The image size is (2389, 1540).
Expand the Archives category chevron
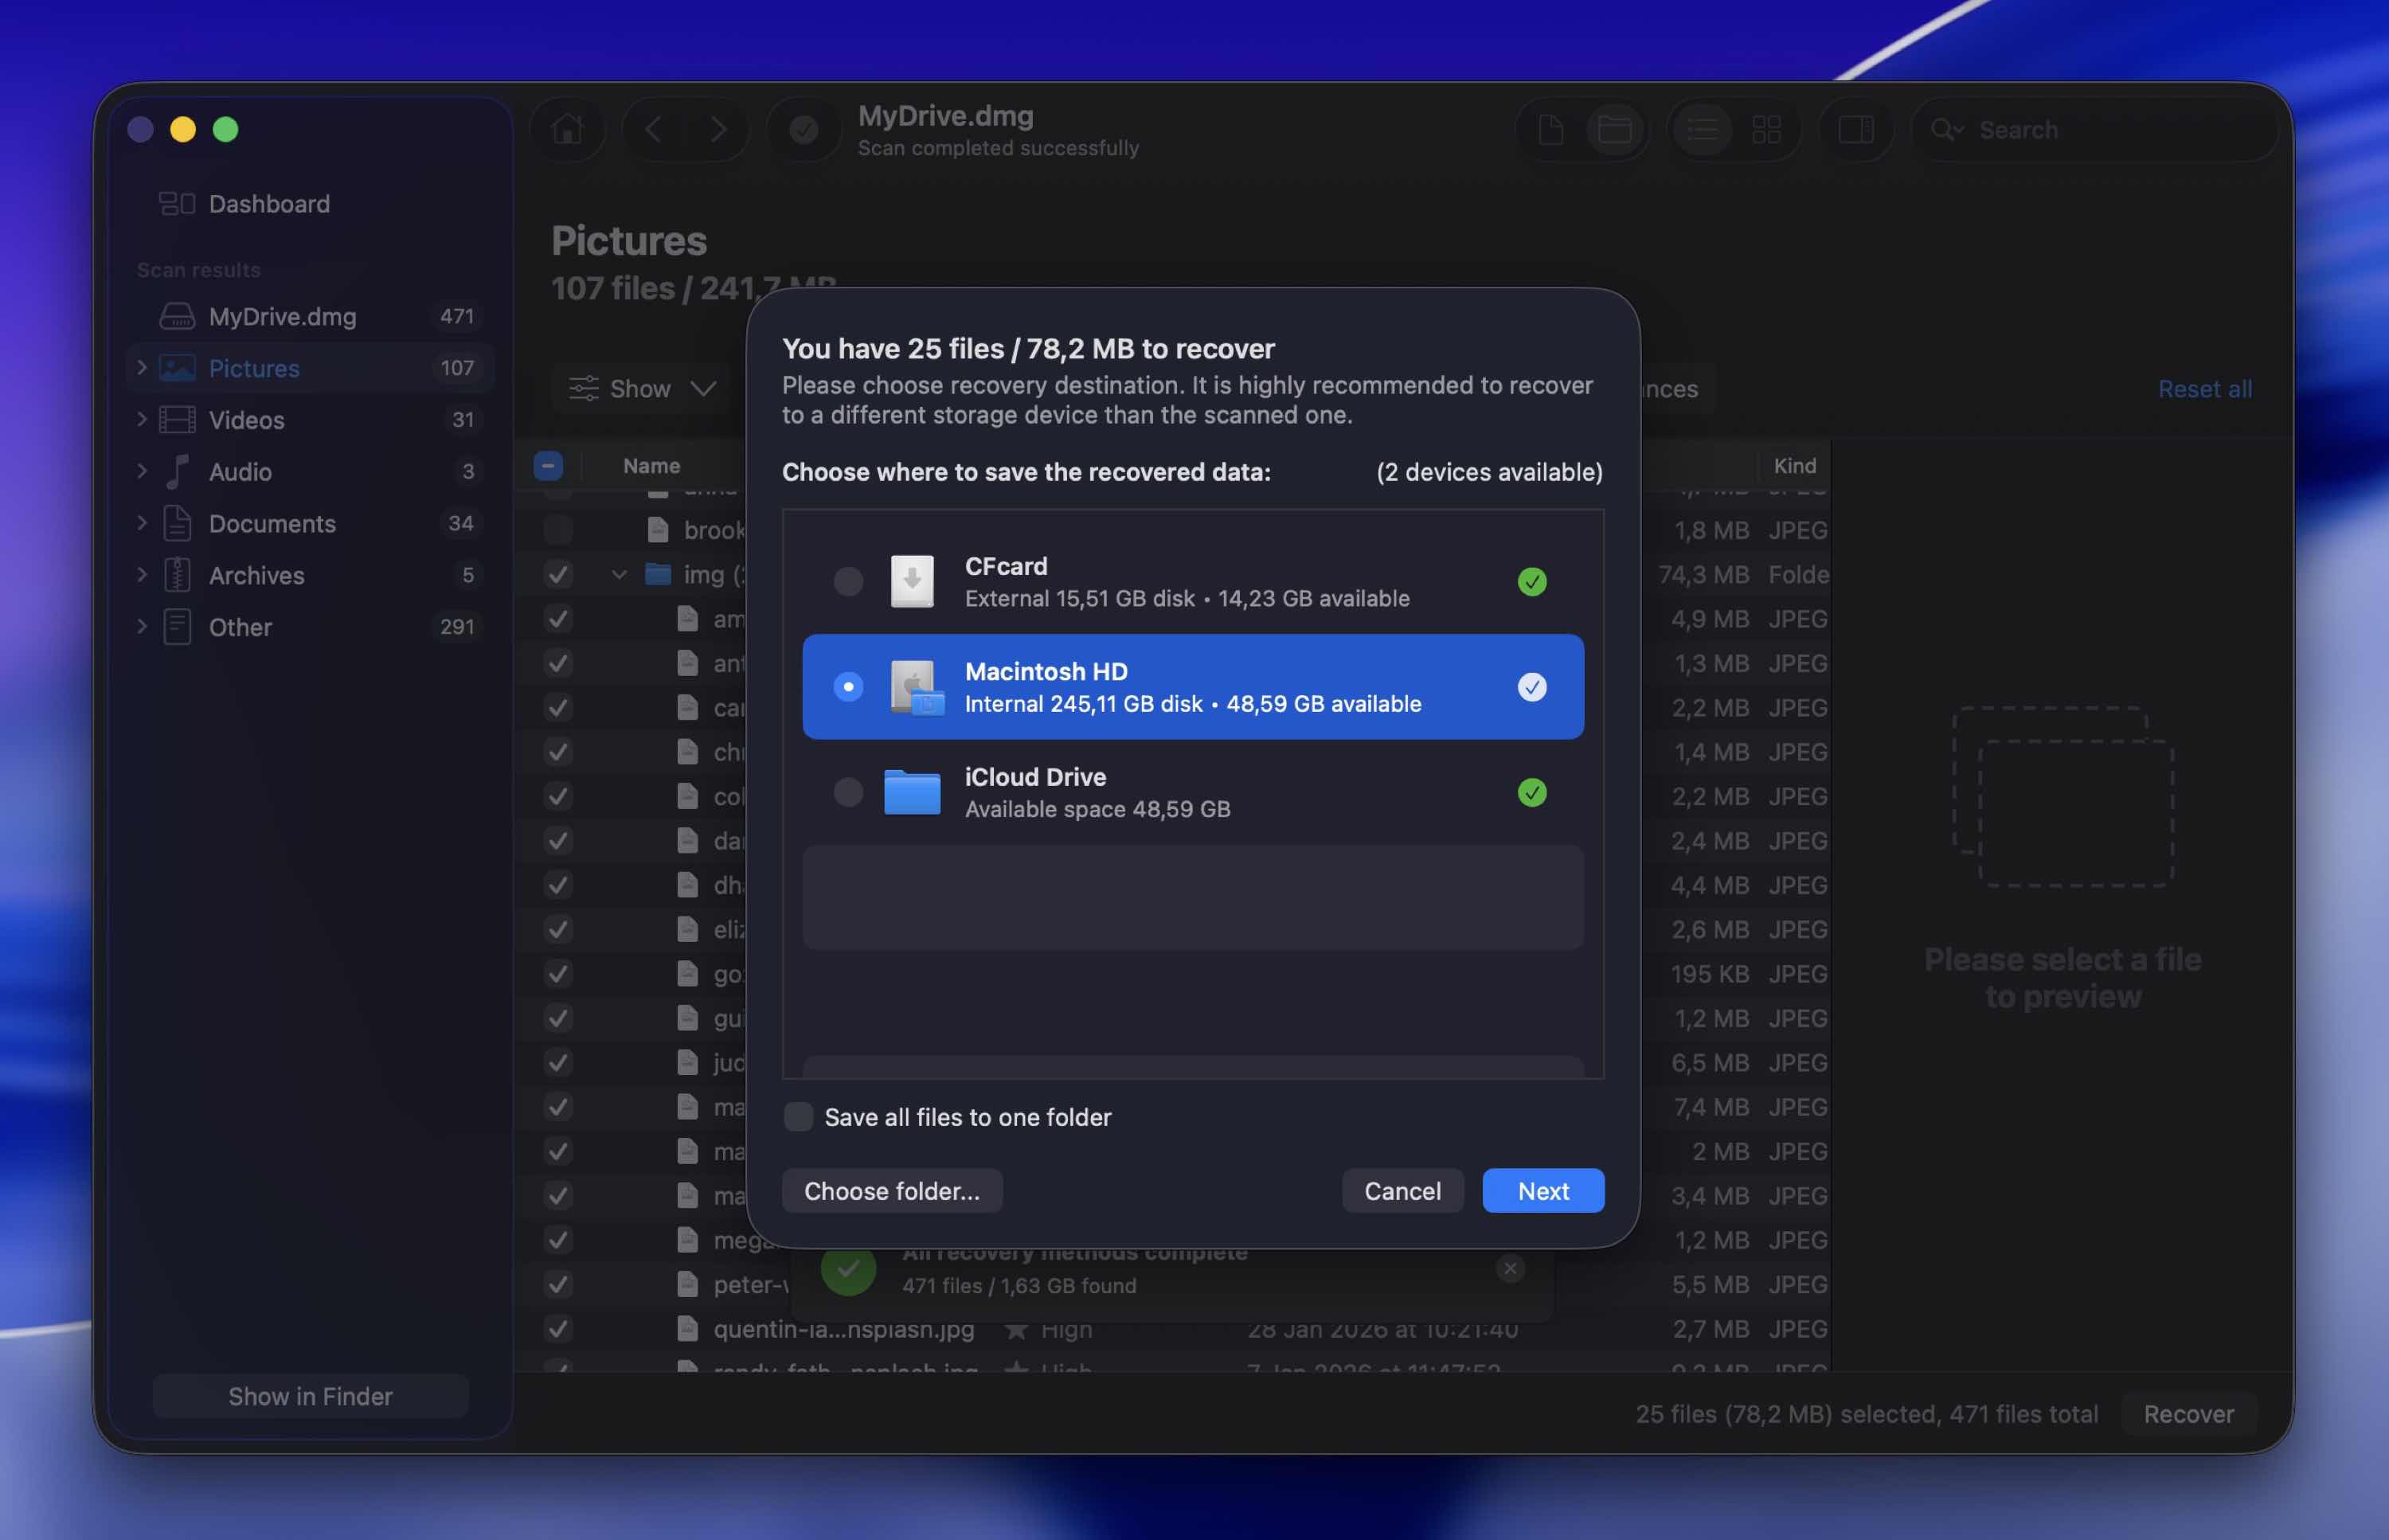point(142,576)
